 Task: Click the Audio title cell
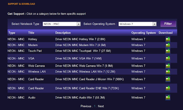point(32,97)
